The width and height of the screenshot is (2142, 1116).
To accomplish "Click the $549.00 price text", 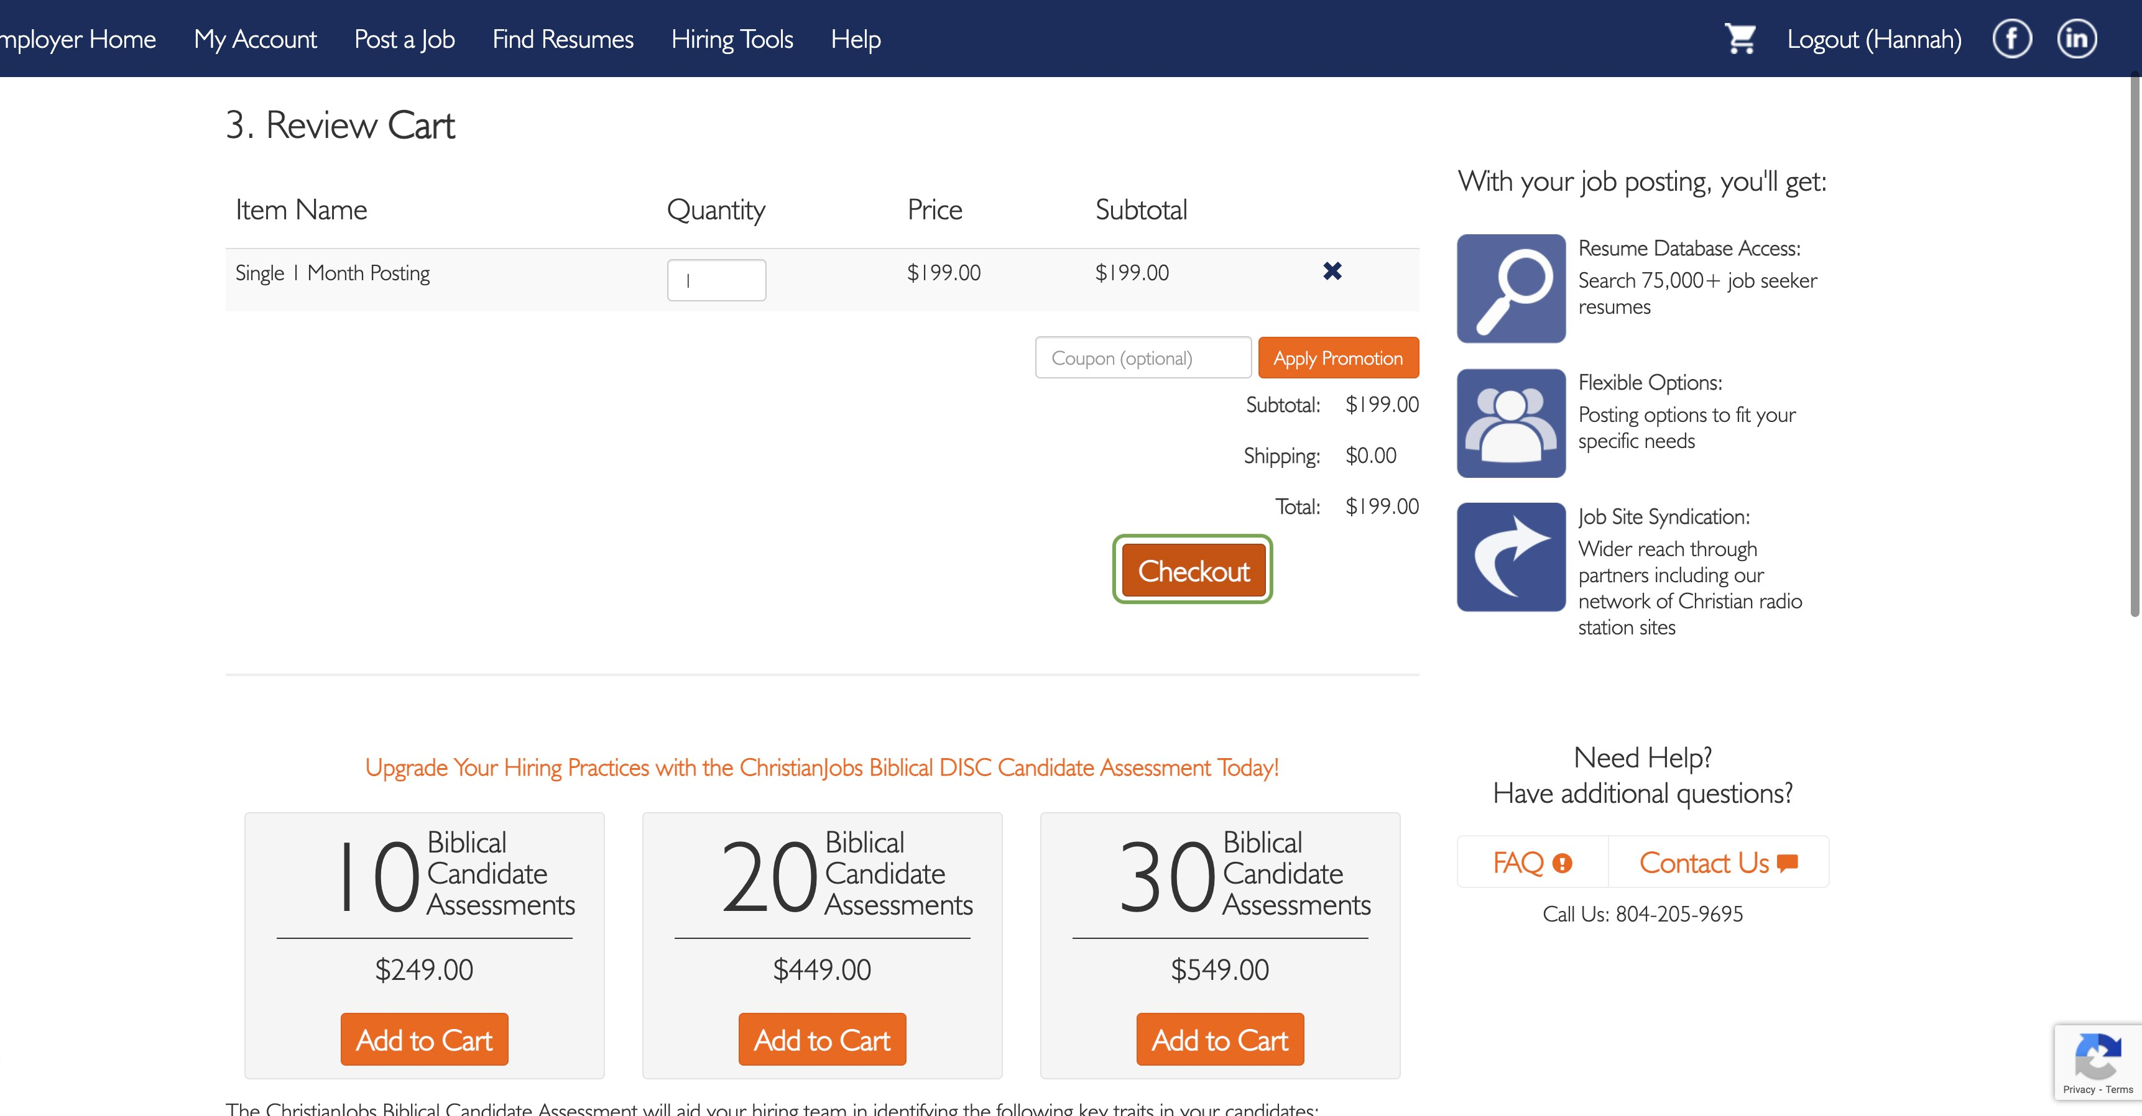I will (1220, 970).
